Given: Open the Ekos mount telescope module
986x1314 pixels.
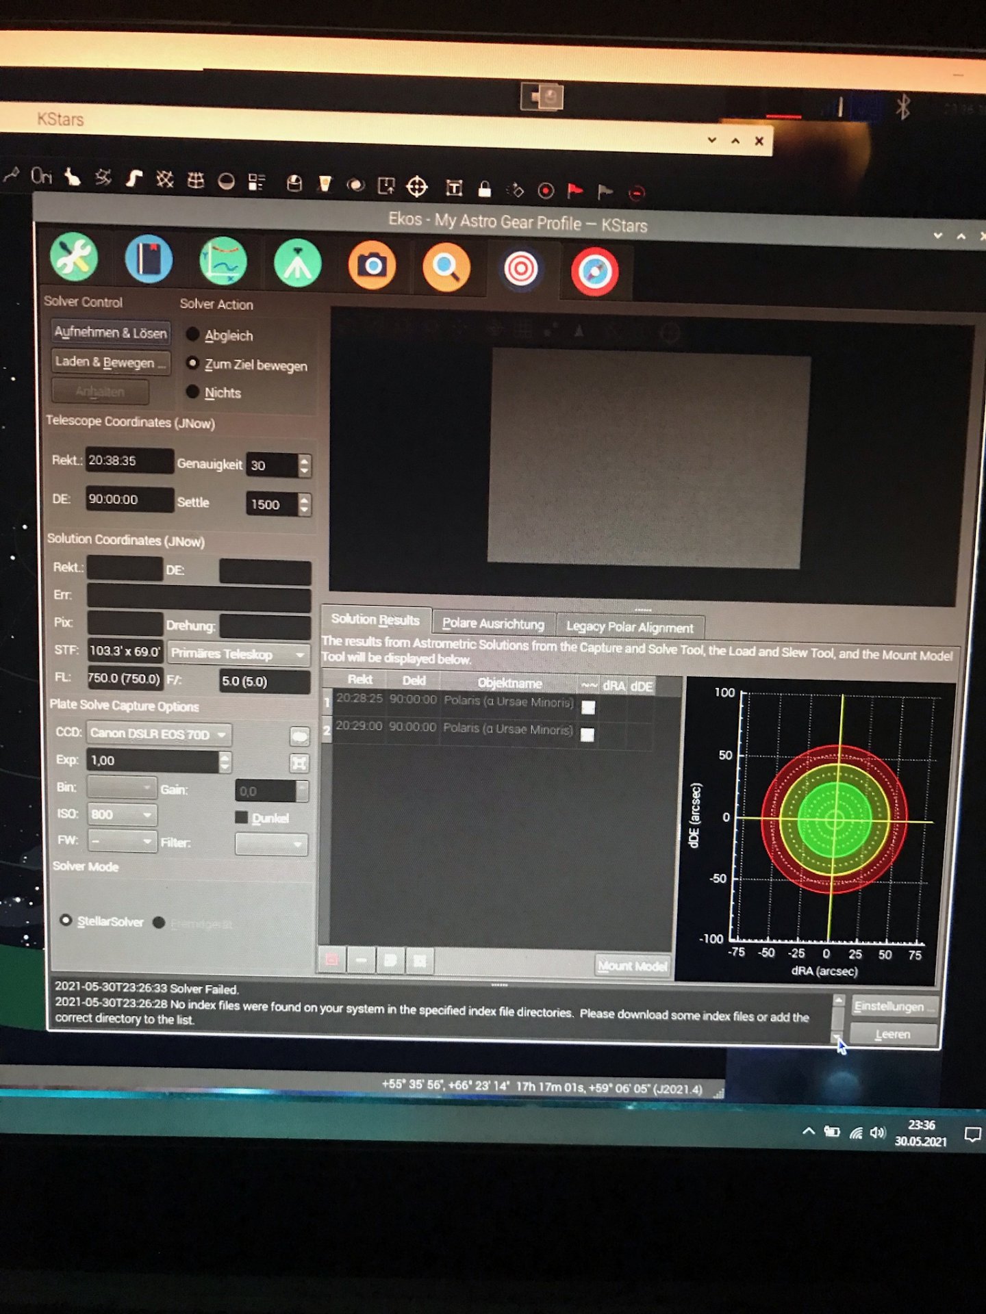Looking at the screenshot, I should pos(297,263).
